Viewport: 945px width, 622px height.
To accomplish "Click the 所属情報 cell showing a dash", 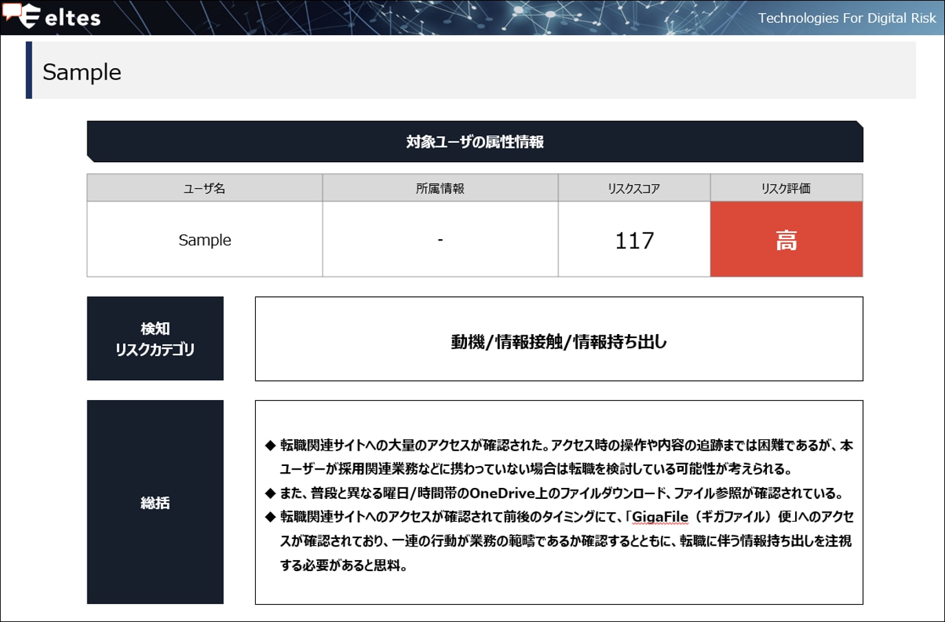I will (440, 240).
